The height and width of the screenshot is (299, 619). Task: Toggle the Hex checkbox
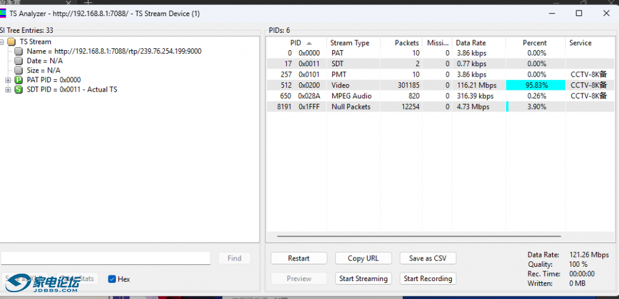(112, 279)
